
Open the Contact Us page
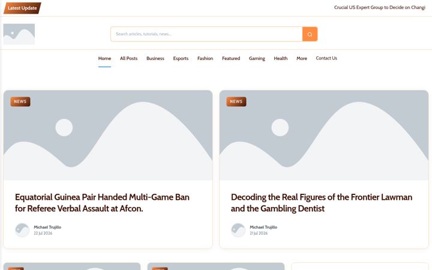(x=326, y=58)
